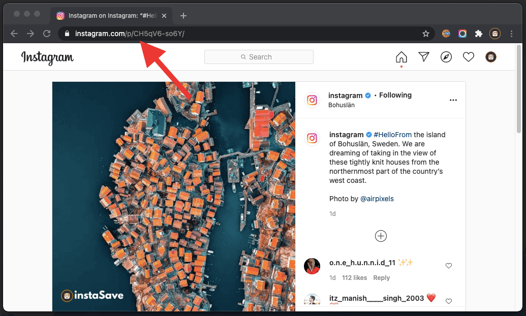Open your profile avatar in the navbar

tap(490, 56)
